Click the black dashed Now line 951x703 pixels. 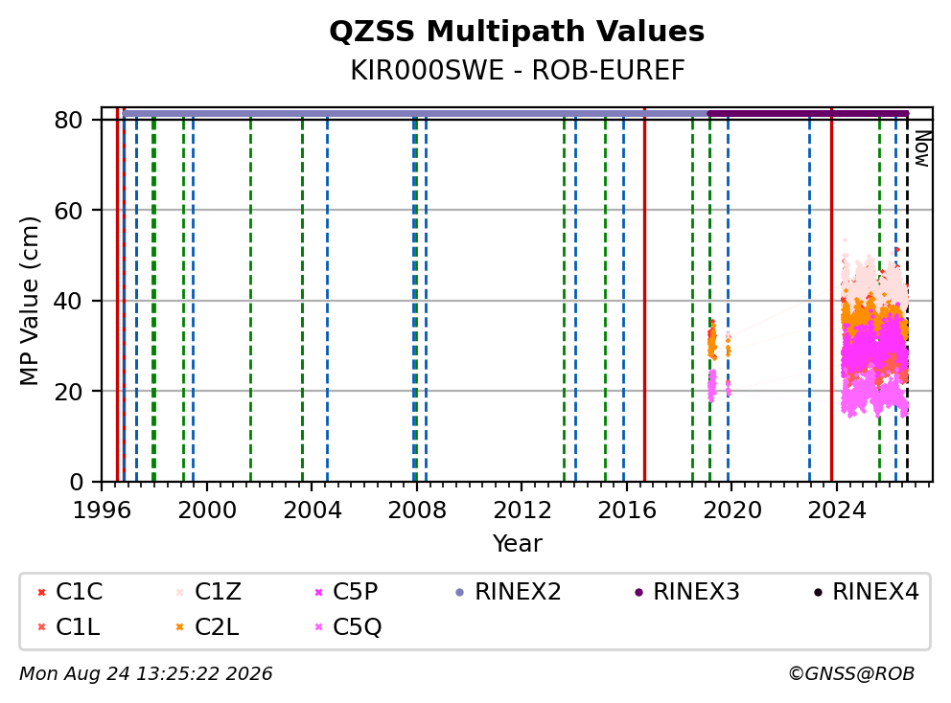pos(907,300)
